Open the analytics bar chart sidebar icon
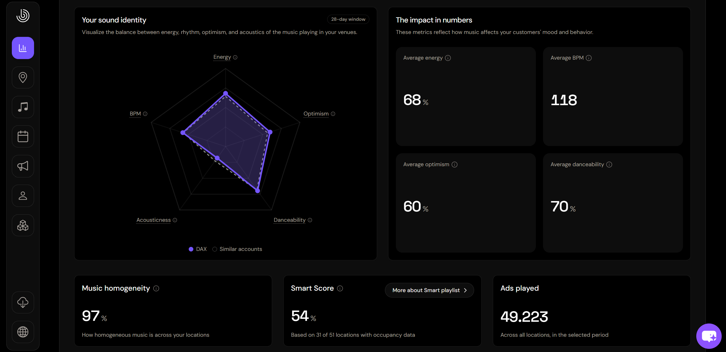This screenshot has height=352, width=726. click(x=23, y=48)
